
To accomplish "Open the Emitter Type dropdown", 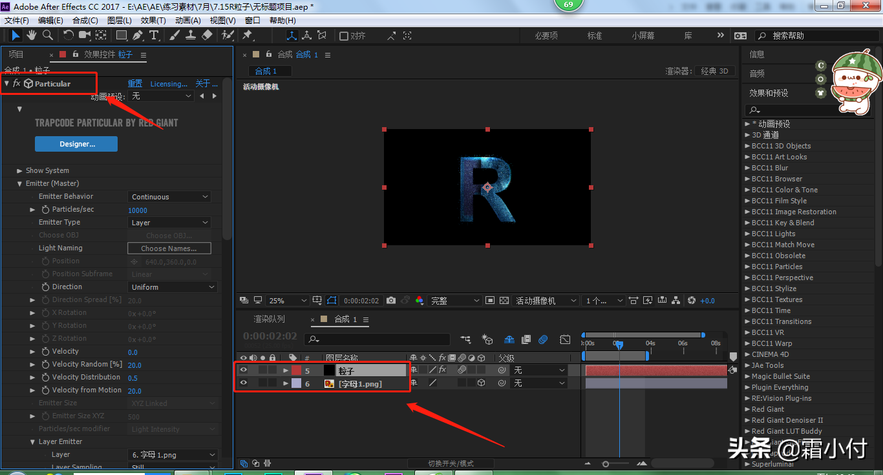I will pos(170,223).
